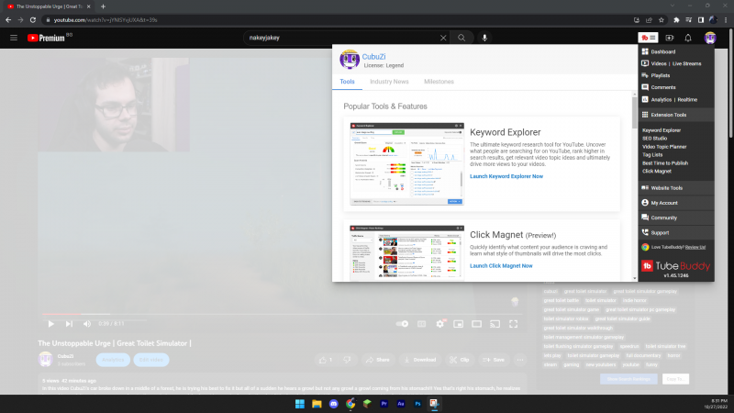
Task: Click Launch Click Magnet Now link
Action: (501, 265)
